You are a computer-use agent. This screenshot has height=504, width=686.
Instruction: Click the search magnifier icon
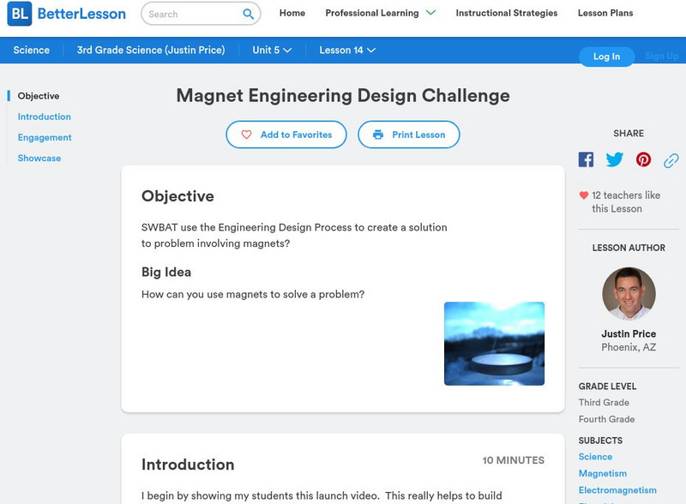coord(248,14)
